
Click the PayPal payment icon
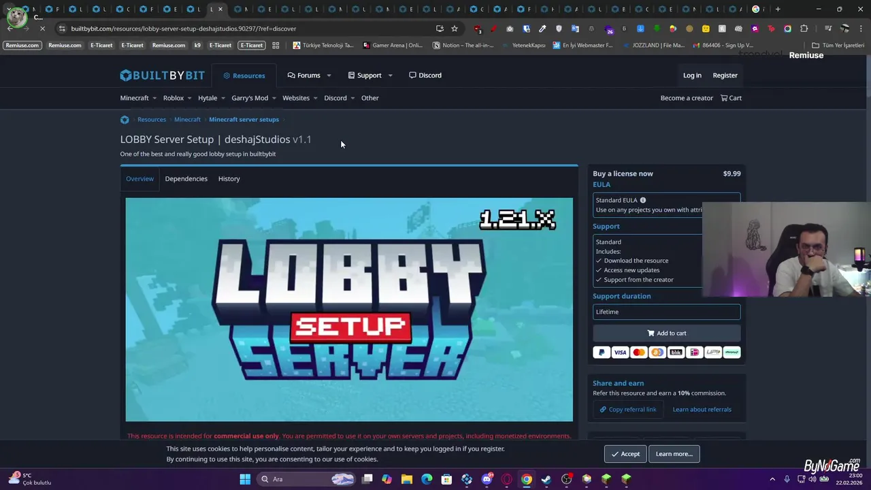tap(602, 353)
